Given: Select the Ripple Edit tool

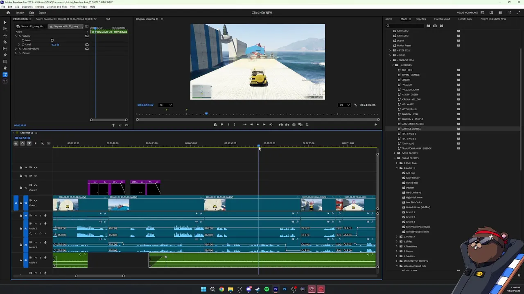Looking at the screenshot, I should pos(5,35).
